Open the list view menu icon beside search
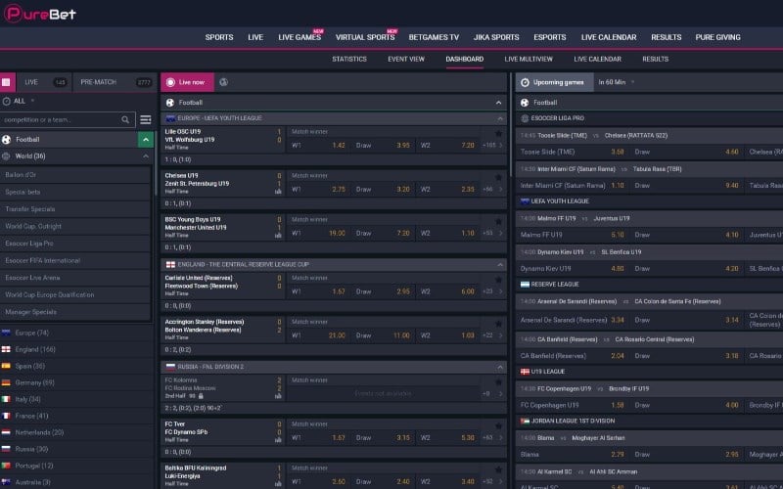Image resolution: width=783 pixels, height=489 pixels. pyautogui.click(x=145, y=119)
